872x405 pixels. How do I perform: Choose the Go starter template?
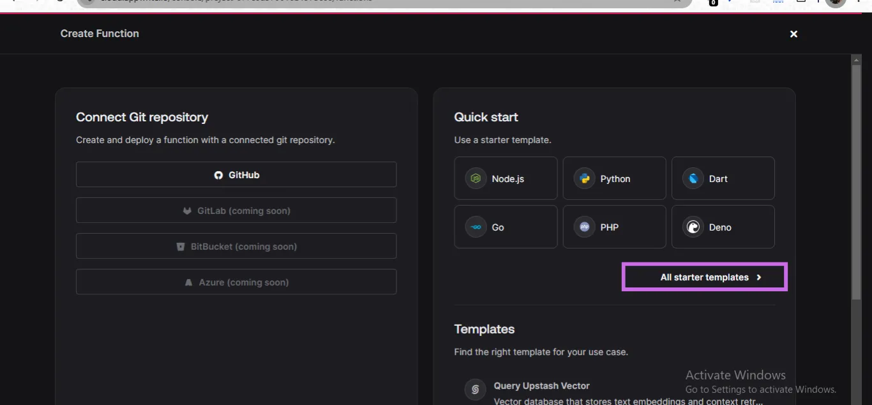tap(506, 227)
